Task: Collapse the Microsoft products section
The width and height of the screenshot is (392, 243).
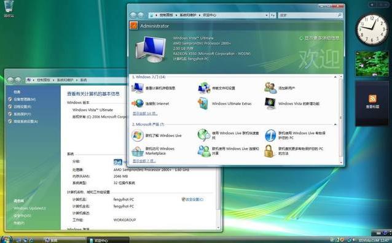Action: [x=335, y=125]
